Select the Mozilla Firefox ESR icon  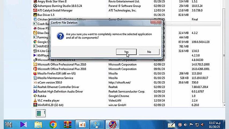coord(35,74)
